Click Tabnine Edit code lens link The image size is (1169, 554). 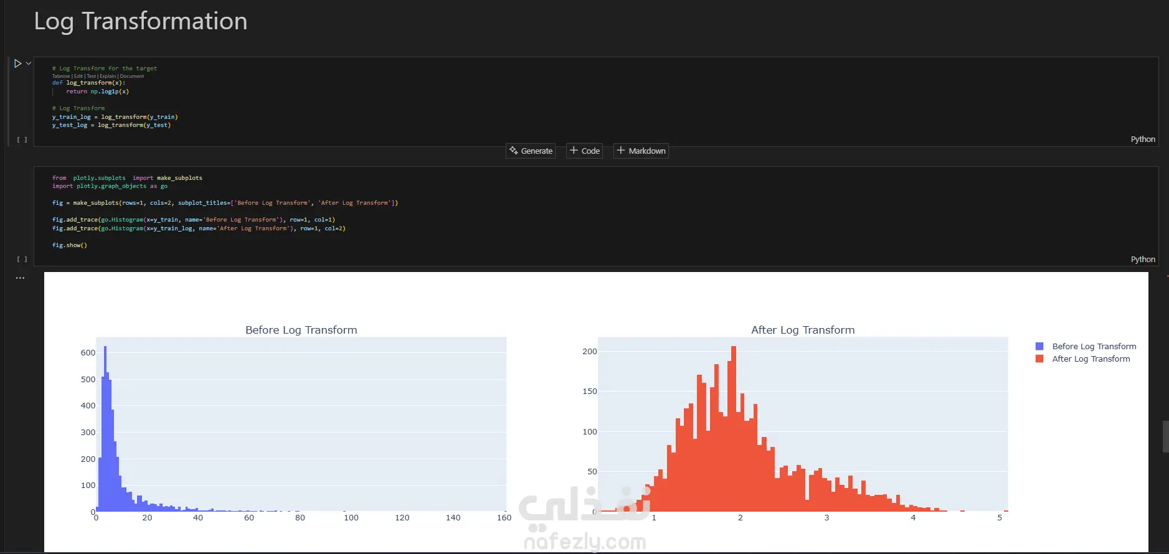78,76
